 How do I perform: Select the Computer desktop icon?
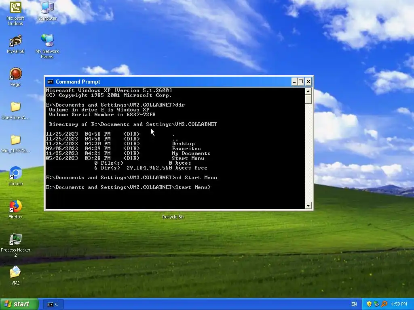[47, 11]
